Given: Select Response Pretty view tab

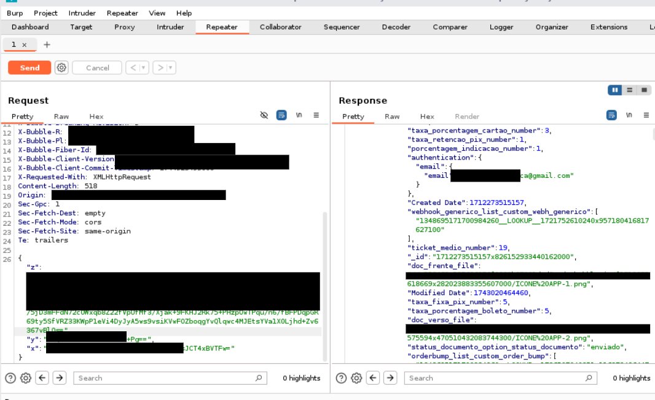Looking at the screenshot, I should pos(353,117).
